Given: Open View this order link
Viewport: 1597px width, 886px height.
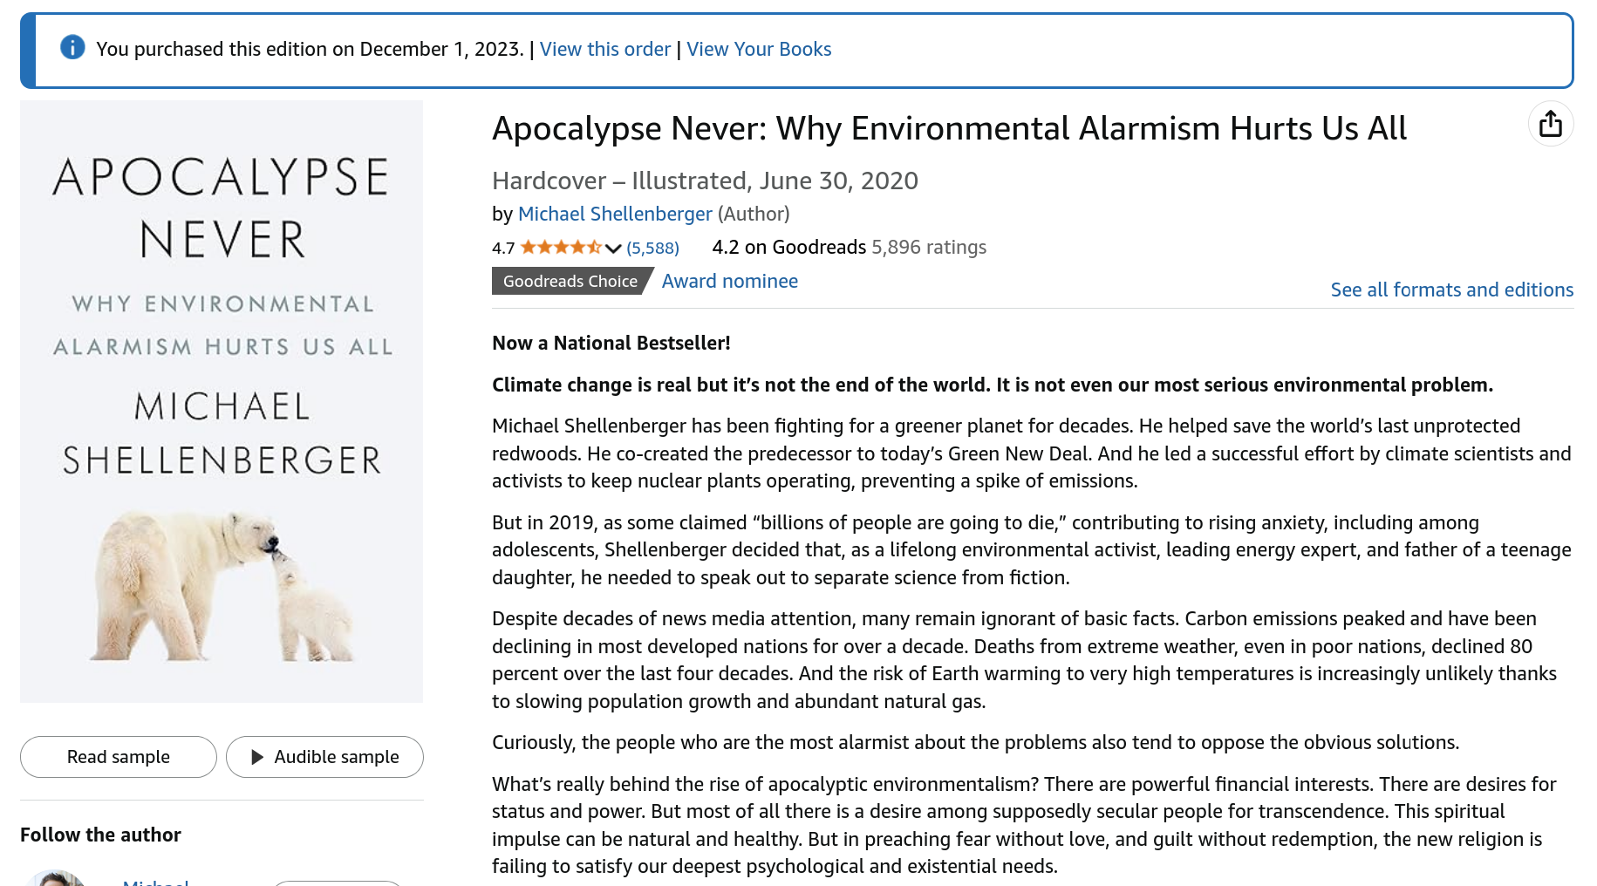Looking at the screenshot, I should point(605,49).
